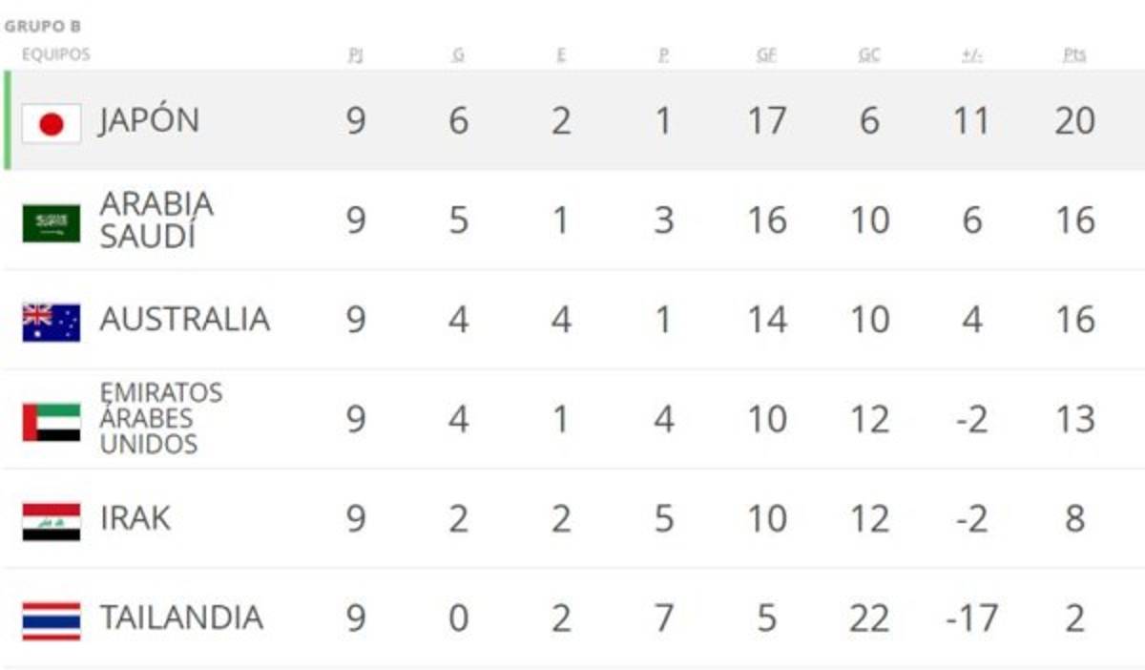
Task: Sort table by Pts column header
Action: click(x=1074, y=55)
